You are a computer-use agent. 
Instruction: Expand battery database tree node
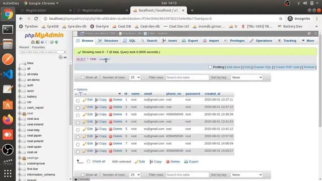(20, 97)
